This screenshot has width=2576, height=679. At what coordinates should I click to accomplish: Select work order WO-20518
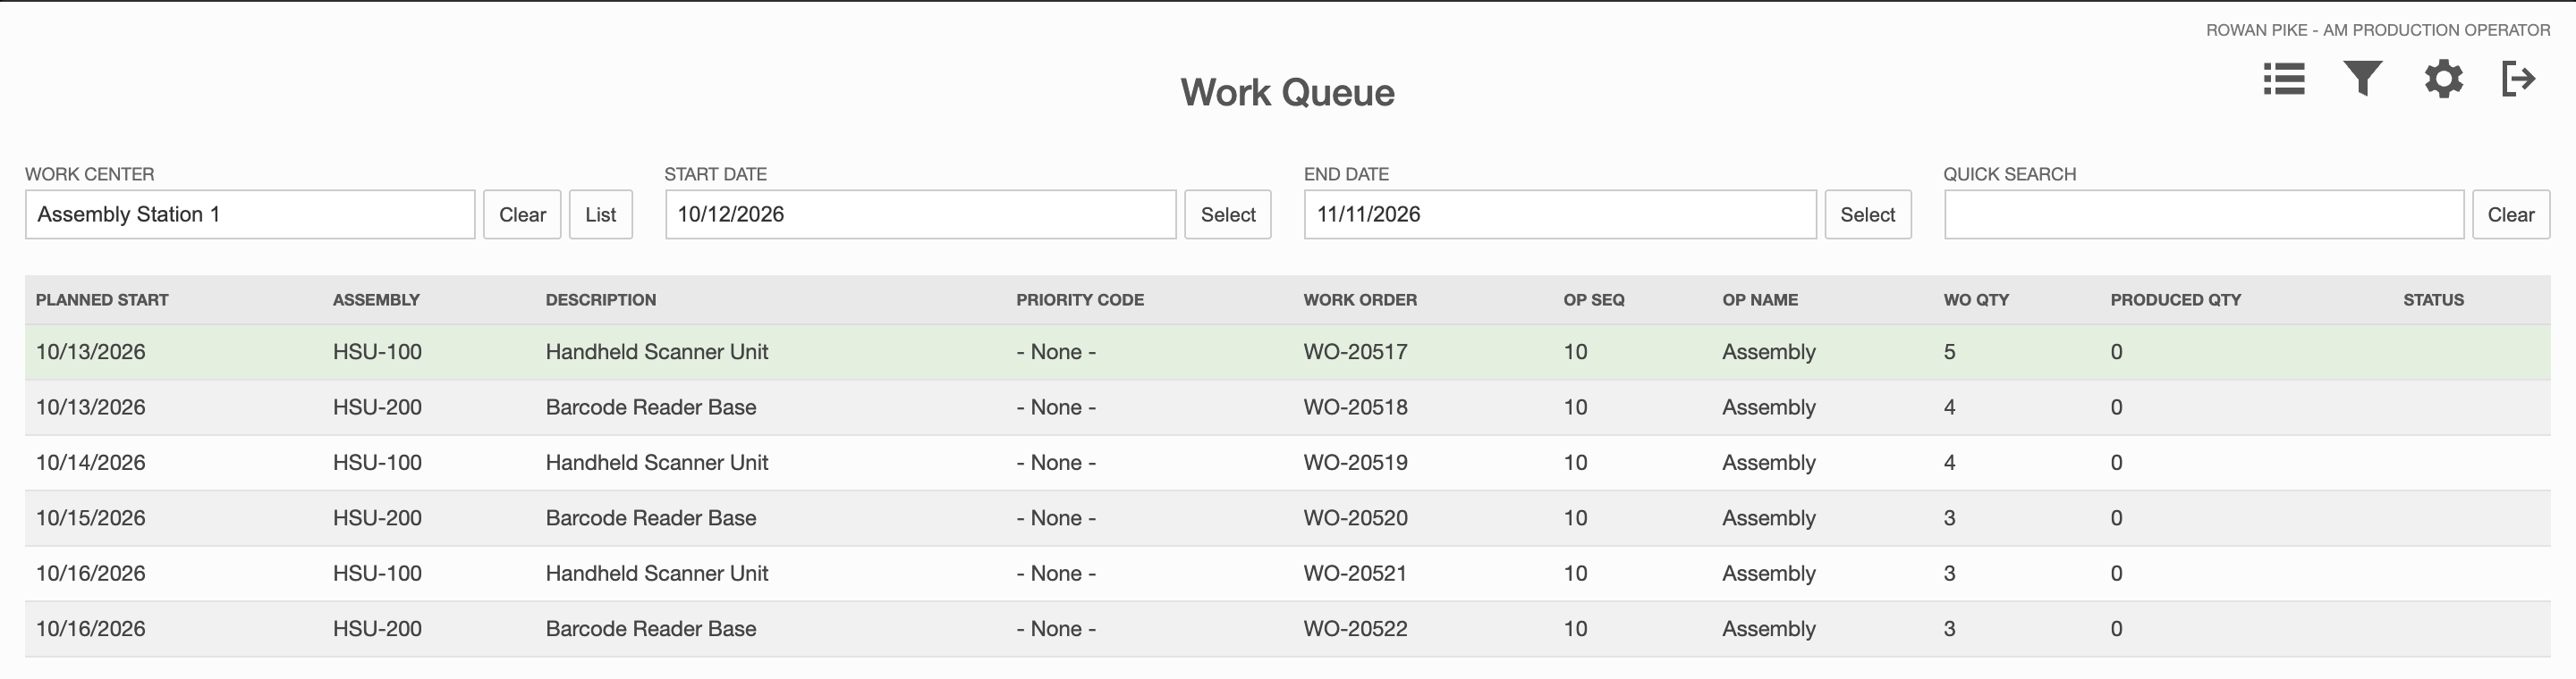coord(1355,407)
